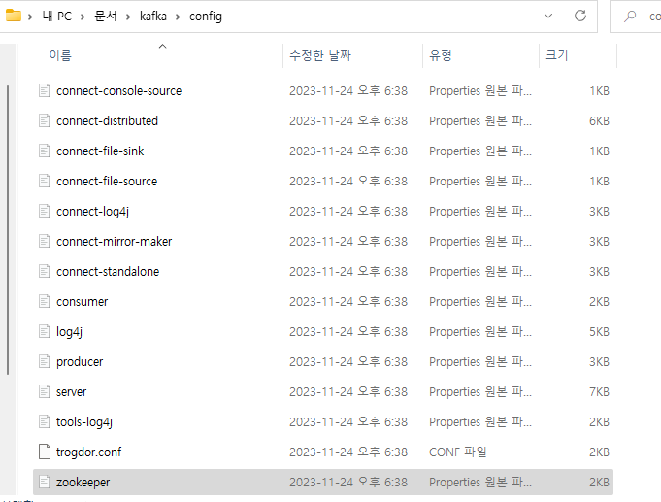Click the connect-standalone file icon
Image resolution: width=661 pixels, height=502 pixels.
[45, 271]
